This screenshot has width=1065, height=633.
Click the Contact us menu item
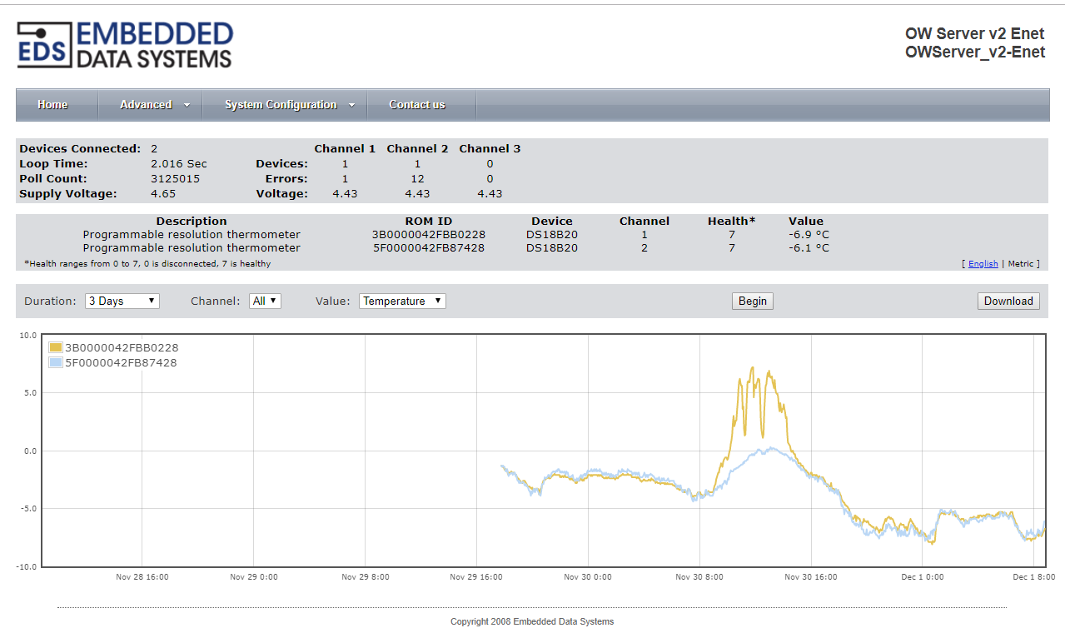[x=416, y=105]
